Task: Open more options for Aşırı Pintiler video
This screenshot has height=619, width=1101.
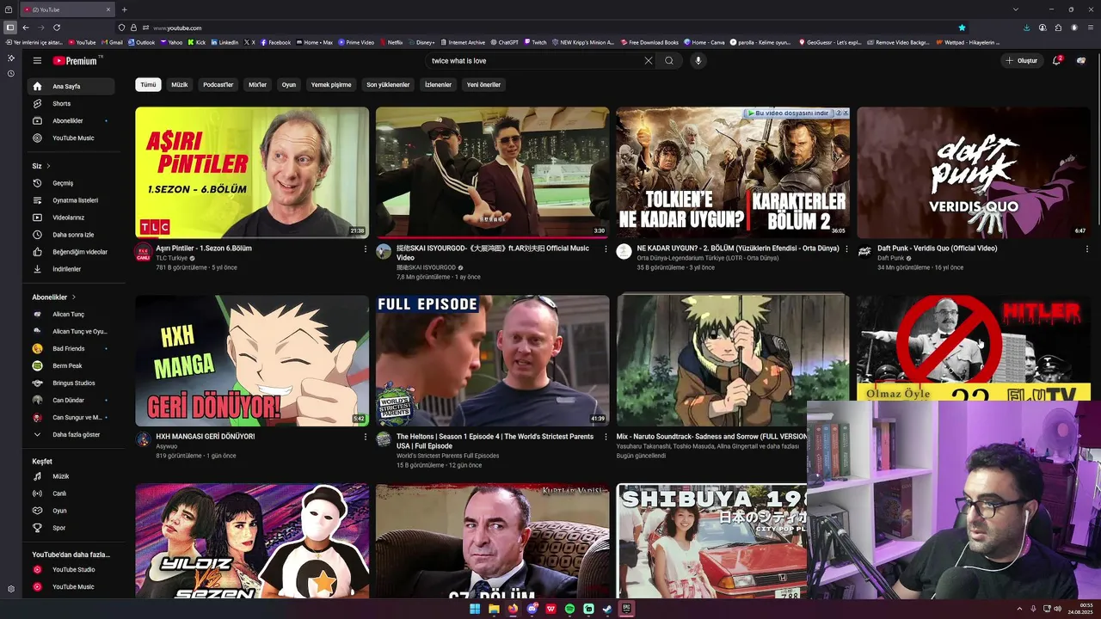Action: pyautogui.click(x=365, y=249)
